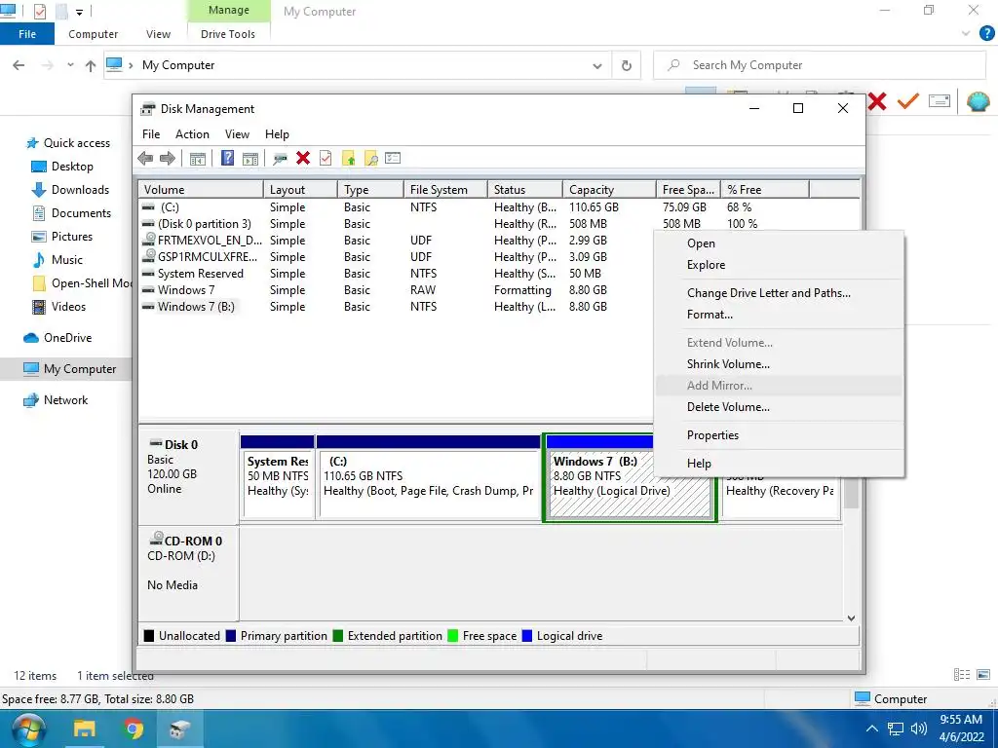Switch to details view icon in status bar
This screenshot has width=998, height=748.
(962, 675)
